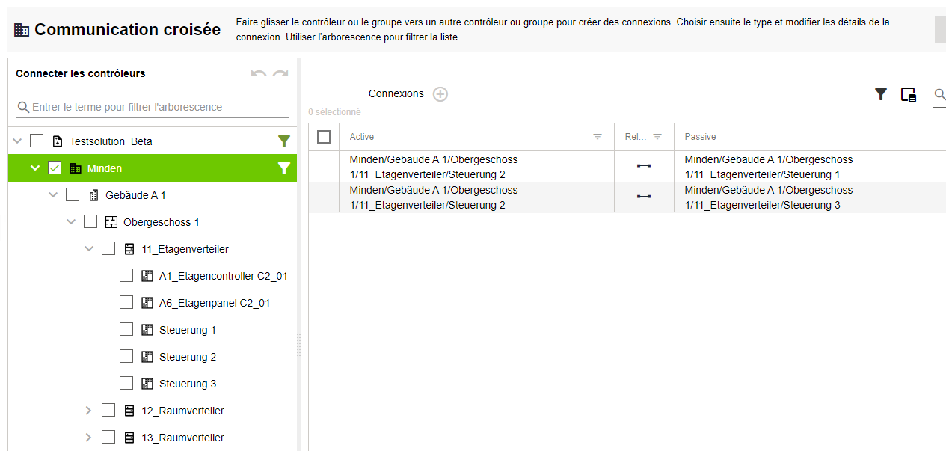Click the controller icon for Steuerung 2
This screenshot has width=946, height=451.
click(x=147, y=357)
